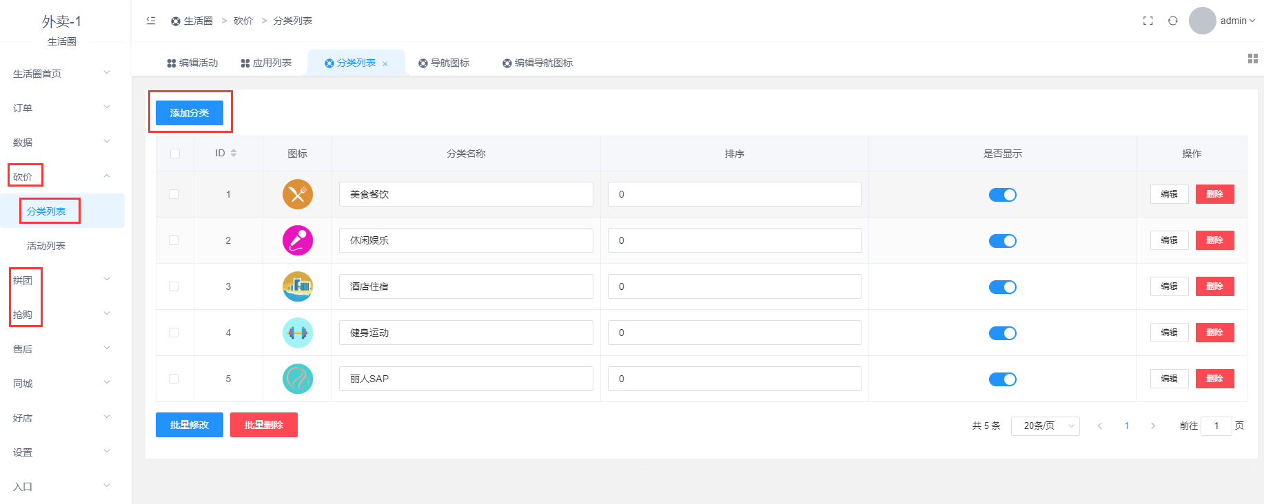
Task: Toggle display switch for 休闲娱乐
Action: click(1003, 241)
